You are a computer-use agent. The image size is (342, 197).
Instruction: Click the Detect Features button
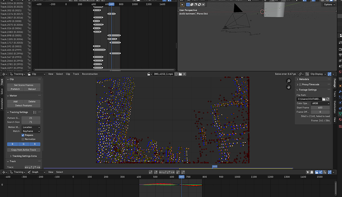tap(24, 105)
